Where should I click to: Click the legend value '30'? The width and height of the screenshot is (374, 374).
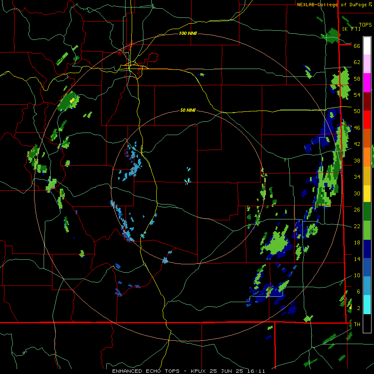(357, 193)
